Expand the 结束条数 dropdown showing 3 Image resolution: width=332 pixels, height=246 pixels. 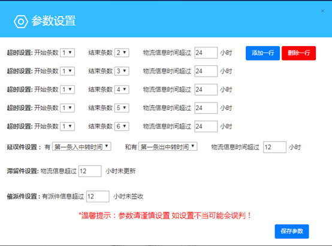click(122, 71)
